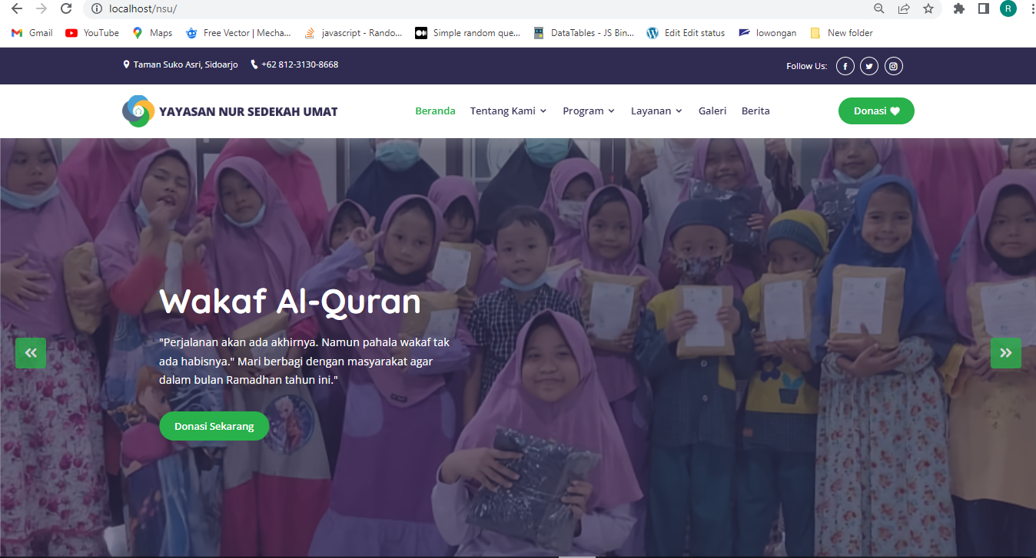
Task: Expand the Layanan dropdown menu
Action: pyautogui.click(x=656, y=111)
